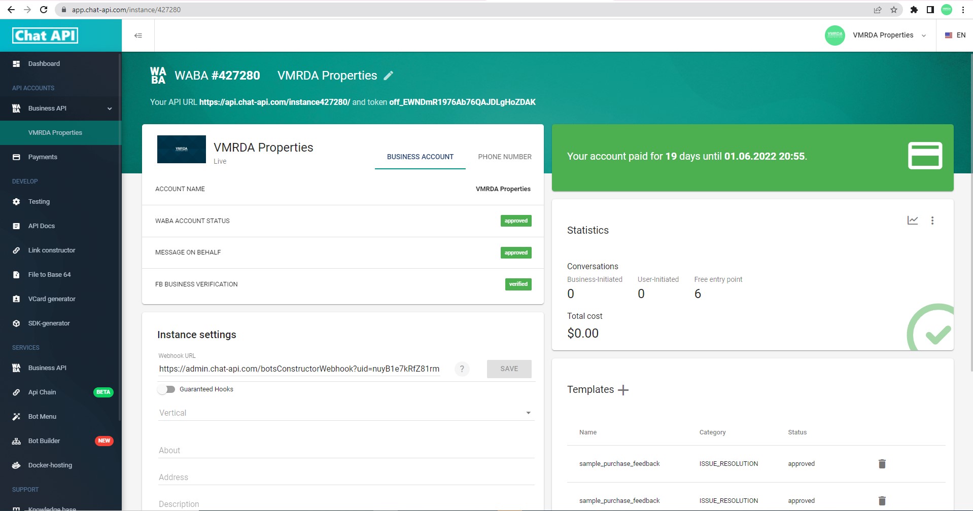Click the Description input field
973x511 pixels.
pyautogui.click(x=346, y=504)
